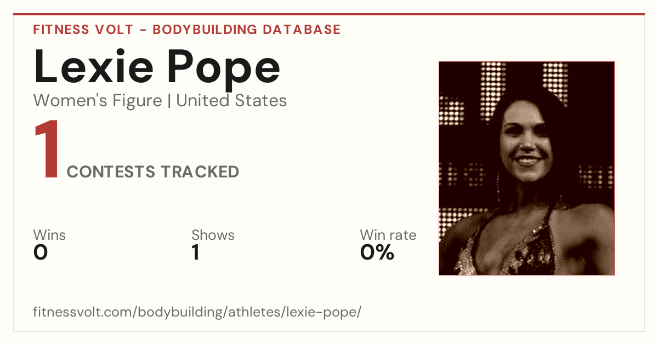Click the Shows label
This screenshot has width=658, height=345.
point(213,235)
